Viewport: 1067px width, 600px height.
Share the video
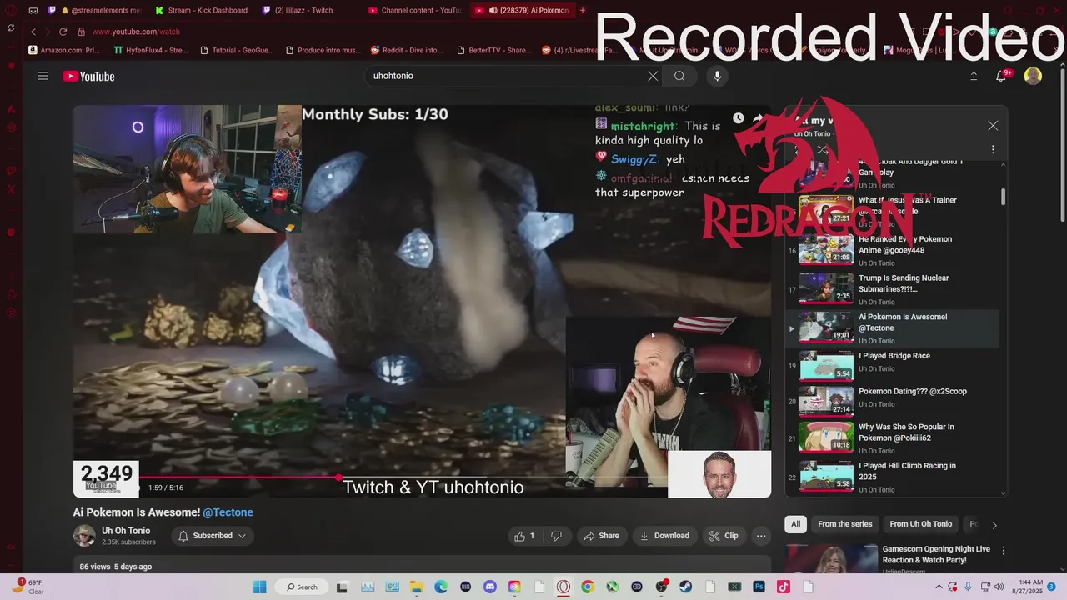[x=601, y=536]
